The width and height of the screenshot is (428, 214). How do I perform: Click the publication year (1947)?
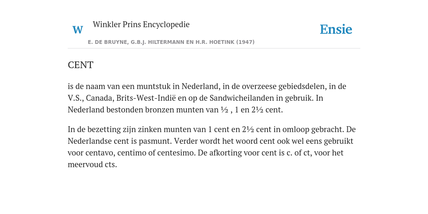pos(245,42)
